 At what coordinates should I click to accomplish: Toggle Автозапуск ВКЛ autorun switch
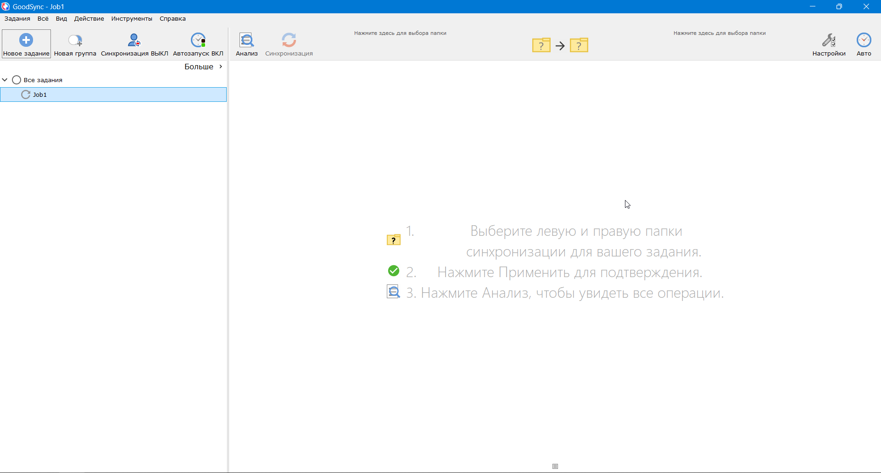198,40
